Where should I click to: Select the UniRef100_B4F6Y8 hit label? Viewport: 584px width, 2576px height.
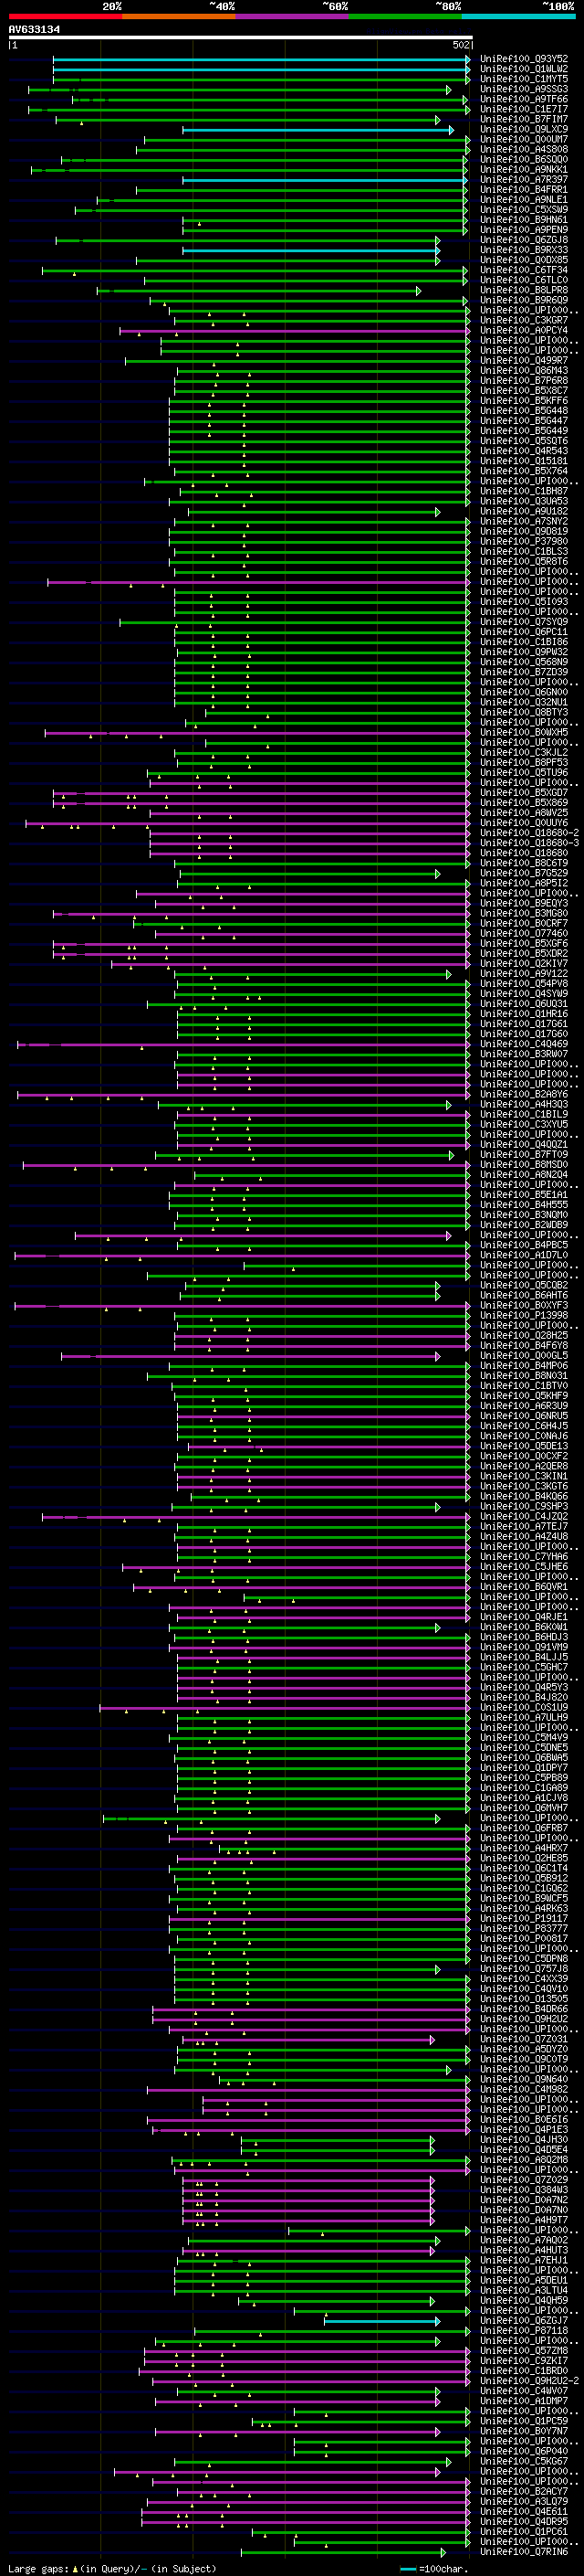[523, 1345]
